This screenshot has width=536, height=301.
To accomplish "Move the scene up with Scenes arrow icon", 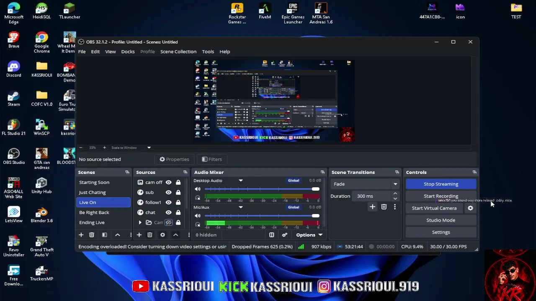I will click(x=118, y=235).
